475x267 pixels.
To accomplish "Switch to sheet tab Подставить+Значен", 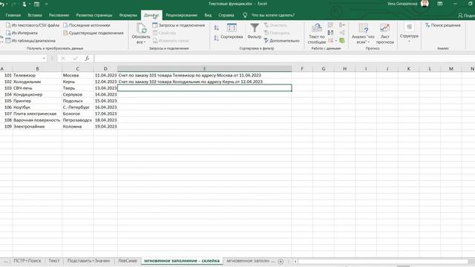I will 88,260.
